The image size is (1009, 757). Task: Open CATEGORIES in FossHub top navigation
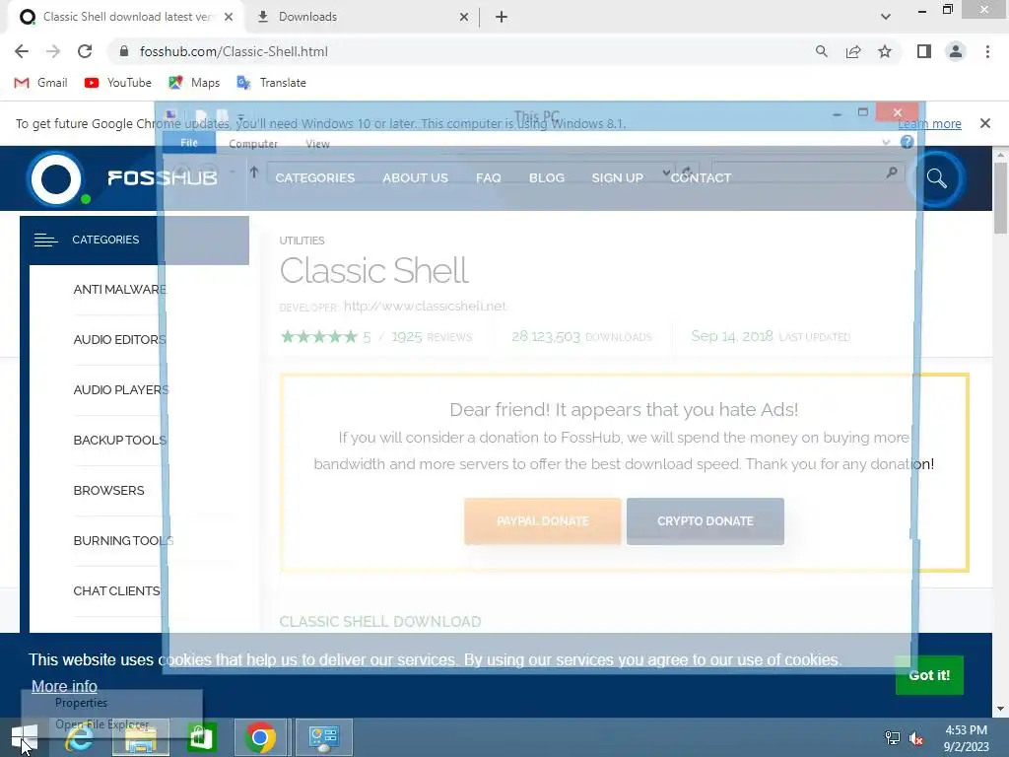[x=314, y=177]
